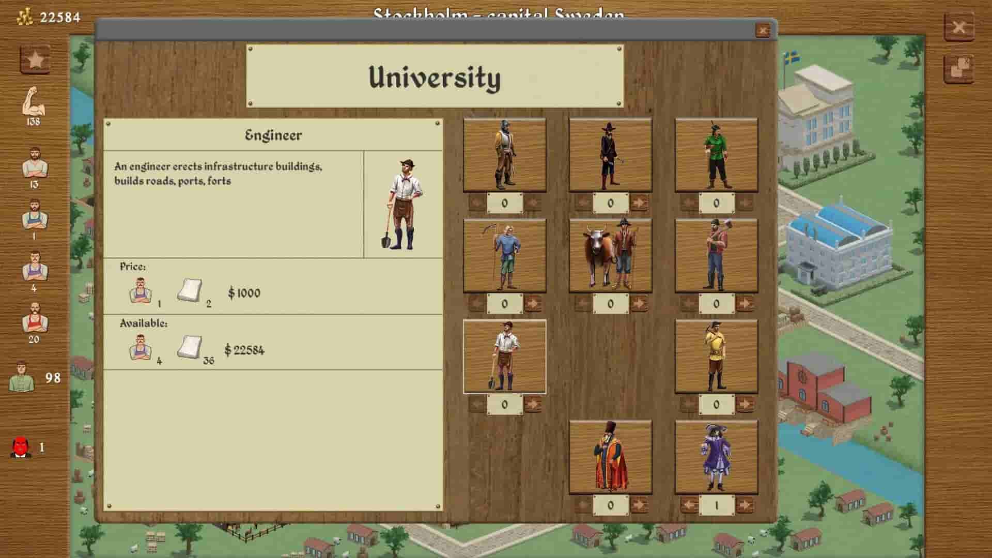
Task: Increase purple nobleman count with right arrow
Action: coord(745,505)
